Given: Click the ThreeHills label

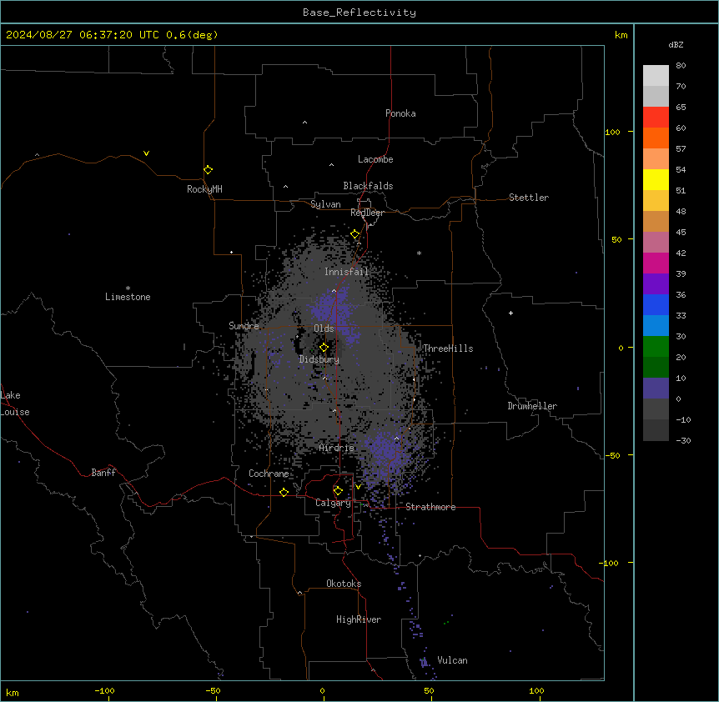Looking at the screenshot, I should click(x=448, y=348).
